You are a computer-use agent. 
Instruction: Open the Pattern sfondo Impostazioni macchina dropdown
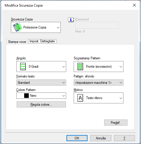(98, 83)
